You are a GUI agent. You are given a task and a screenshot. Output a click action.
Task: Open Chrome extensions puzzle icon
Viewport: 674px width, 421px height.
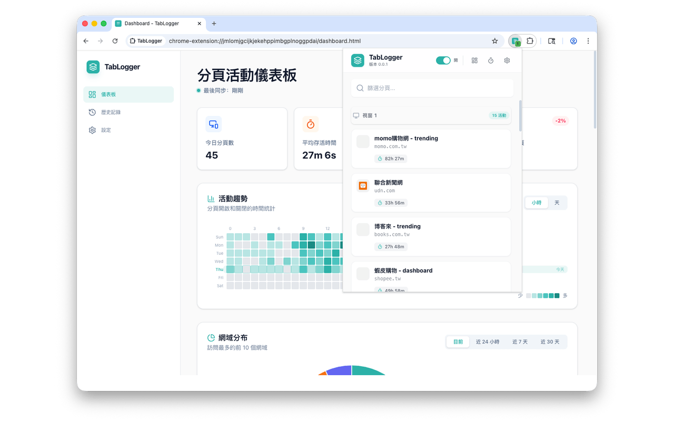pos(530,41)
